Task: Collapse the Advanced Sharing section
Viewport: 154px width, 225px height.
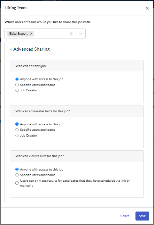Action: point(11,49)
